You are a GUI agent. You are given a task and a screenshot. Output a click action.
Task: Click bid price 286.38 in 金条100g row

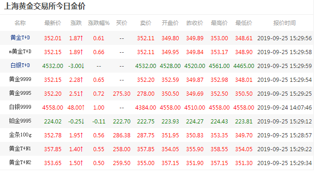click(x=122, y=135)
